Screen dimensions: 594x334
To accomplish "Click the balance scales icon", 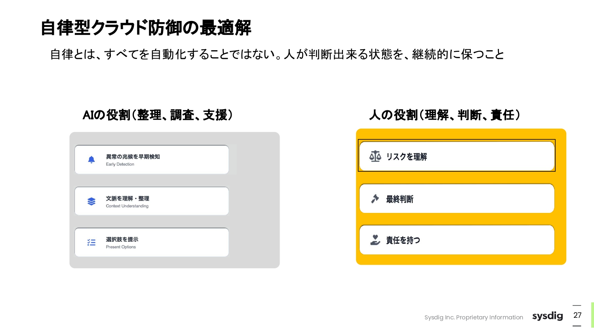I will tap(375, 156).
